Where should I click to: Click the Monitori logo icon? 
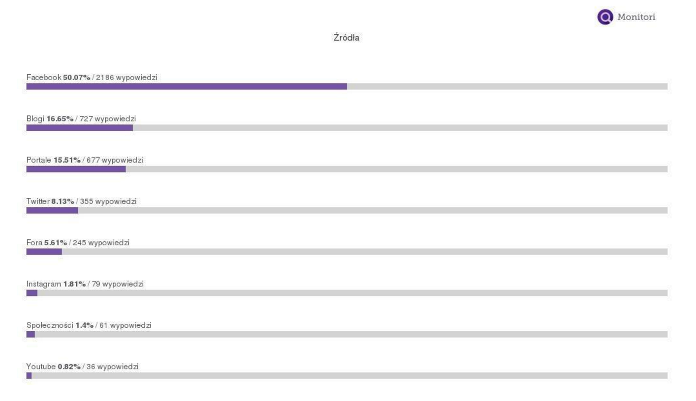click(605, 17)
